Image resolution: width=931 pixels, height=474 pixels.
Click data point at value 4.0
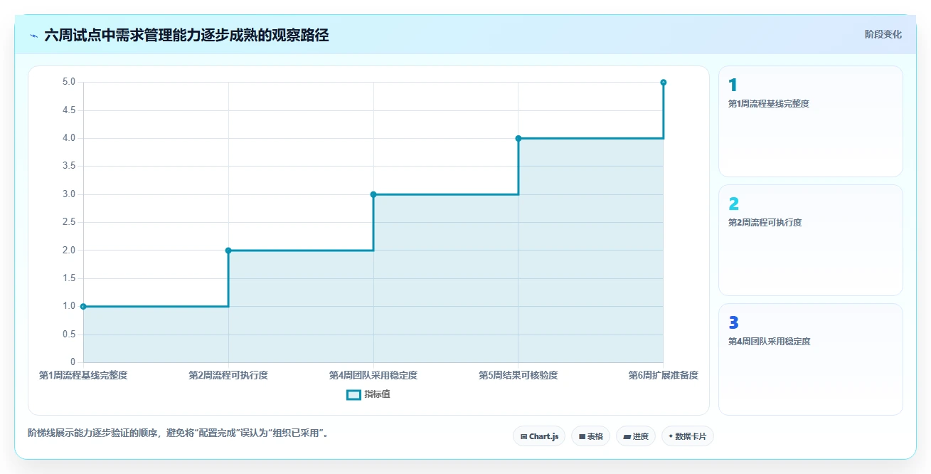tap(518, 138)
